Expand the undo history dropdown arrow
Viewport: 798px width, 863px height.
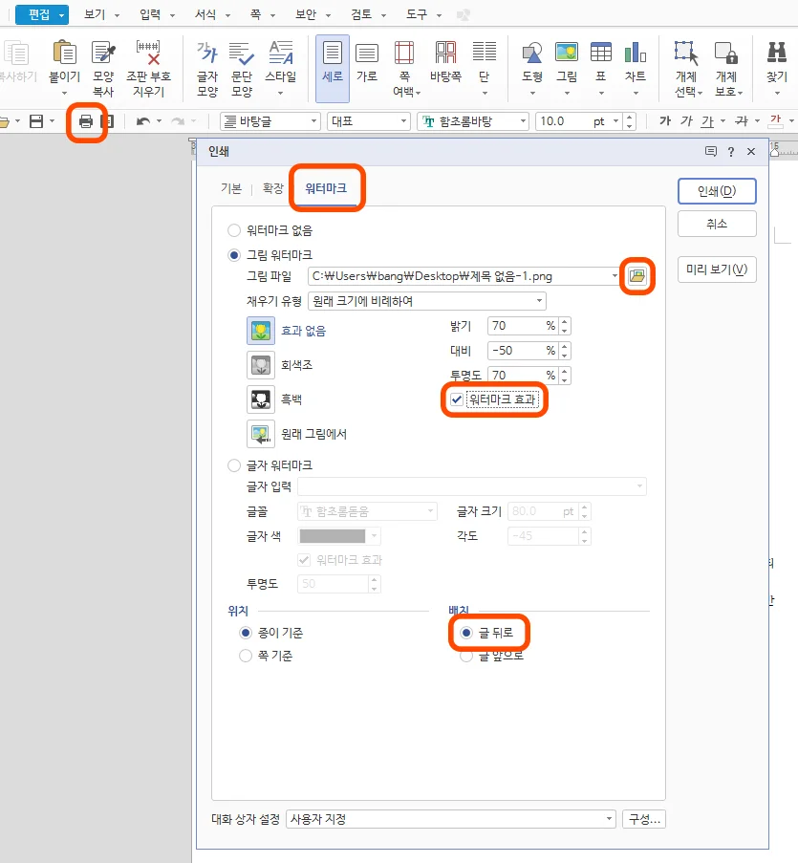click(x=159, y=121)
